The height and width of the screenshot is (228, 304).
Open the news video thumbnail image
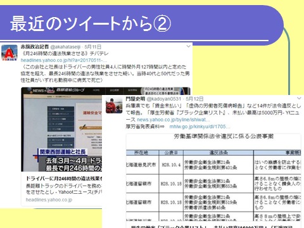pos(61,129)
